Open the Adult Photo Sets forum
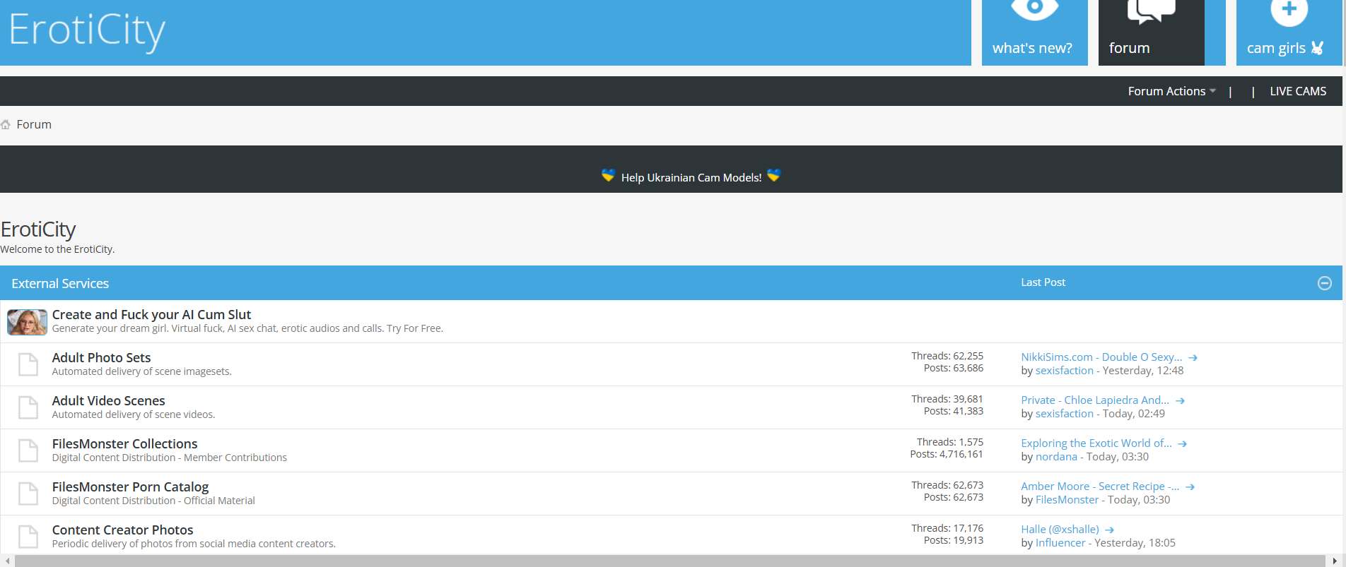 click(x=101, y=358)
